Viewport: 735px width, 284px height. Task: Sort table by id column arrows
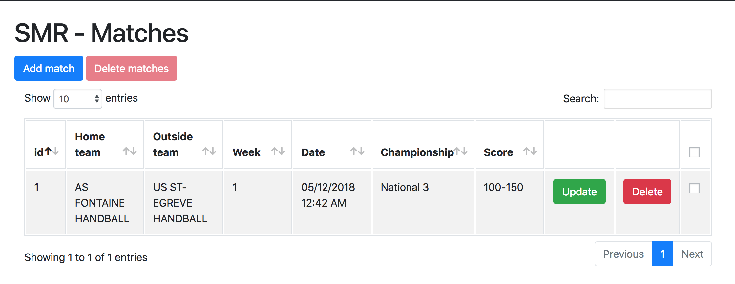point(52,152)
